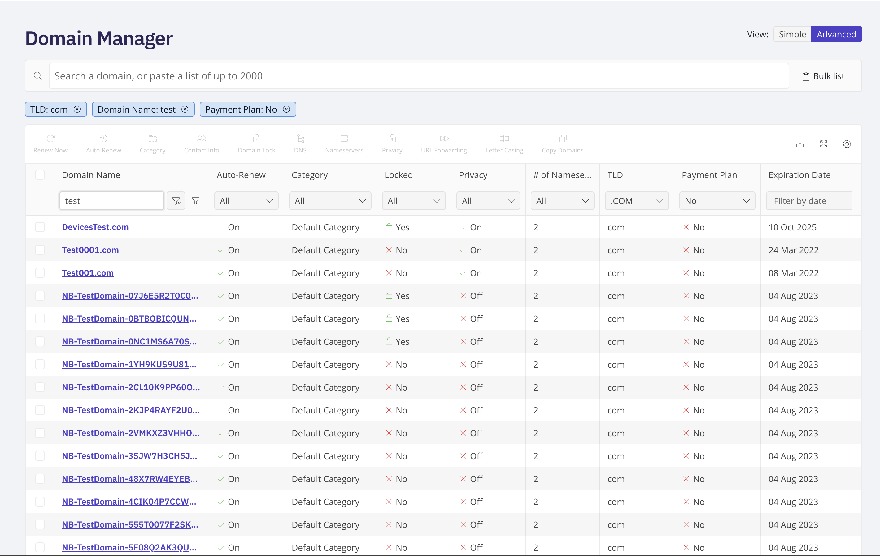Screen dimensions: 880x556
Task: Tick the select-all checkbox in table header
Action: click(40, 175)
